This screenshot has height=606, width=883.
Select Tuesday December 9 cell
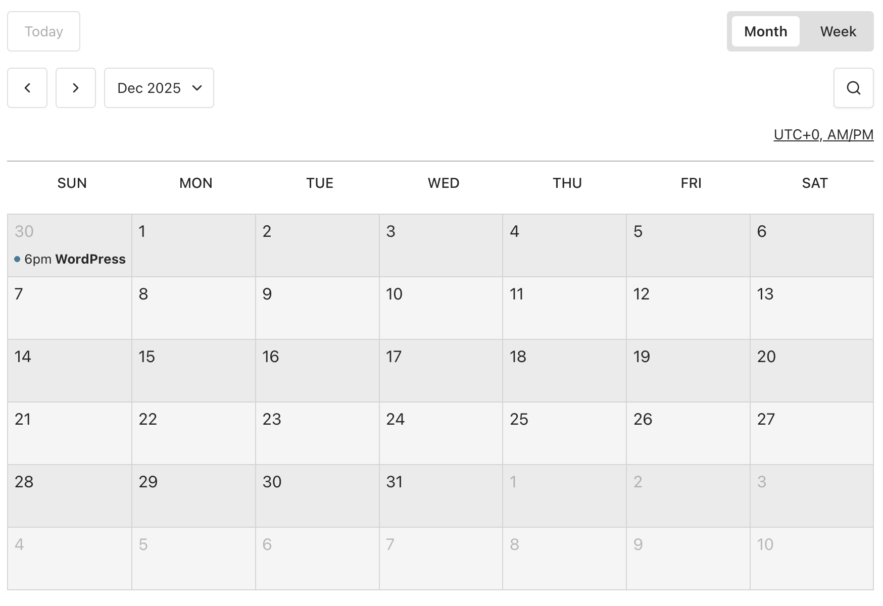pos(317,308)
